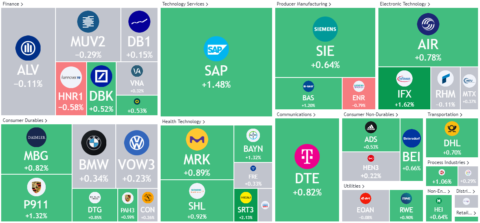Open the Transportation sector link
This screenshot has height=223, width=480.
(x=445, y=114)
